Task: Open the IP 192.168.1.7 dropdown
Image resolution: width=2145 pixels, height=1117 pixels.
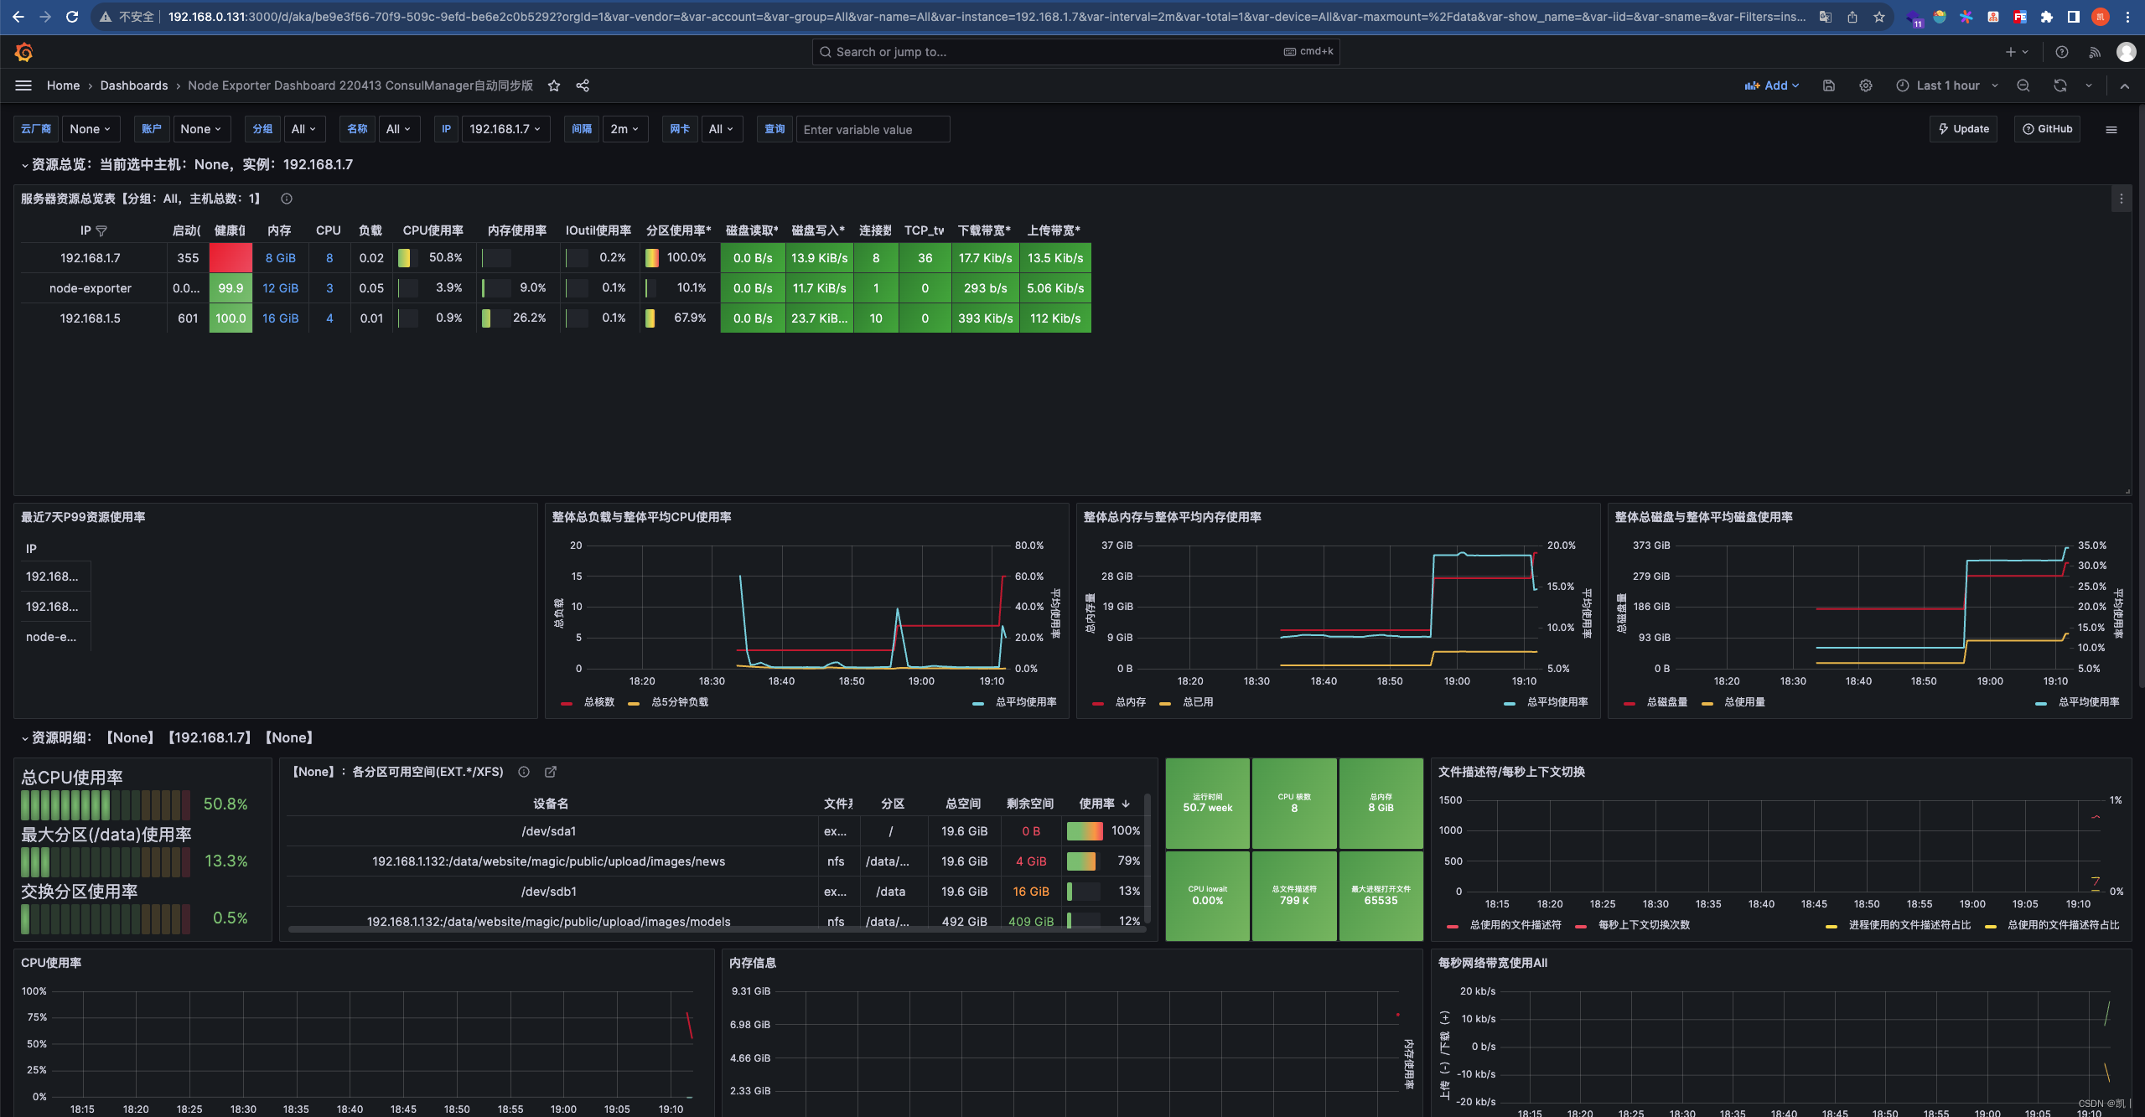Action: (505, 129)
